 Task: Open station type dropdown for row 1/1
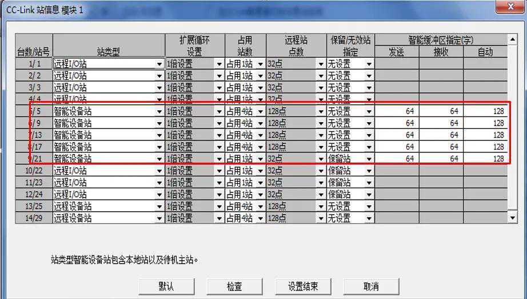click(159, 64)
